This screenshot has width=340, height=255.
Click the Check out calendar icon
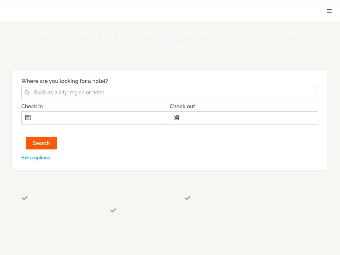pyautogui.click(x=176, y=118)
